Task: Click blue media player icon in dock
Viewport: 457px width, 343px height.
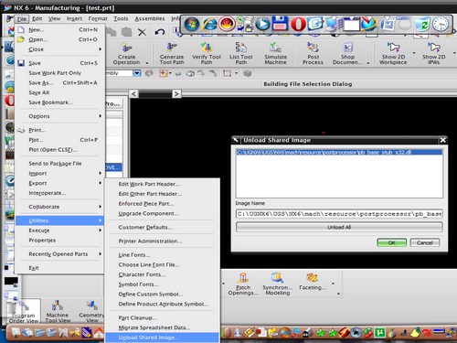Action: point(262,24)
